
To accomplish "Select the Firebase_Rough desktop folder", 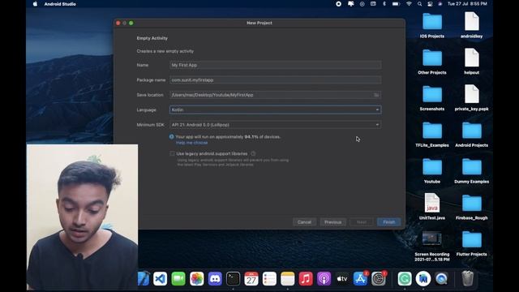I will coord(472,208).
